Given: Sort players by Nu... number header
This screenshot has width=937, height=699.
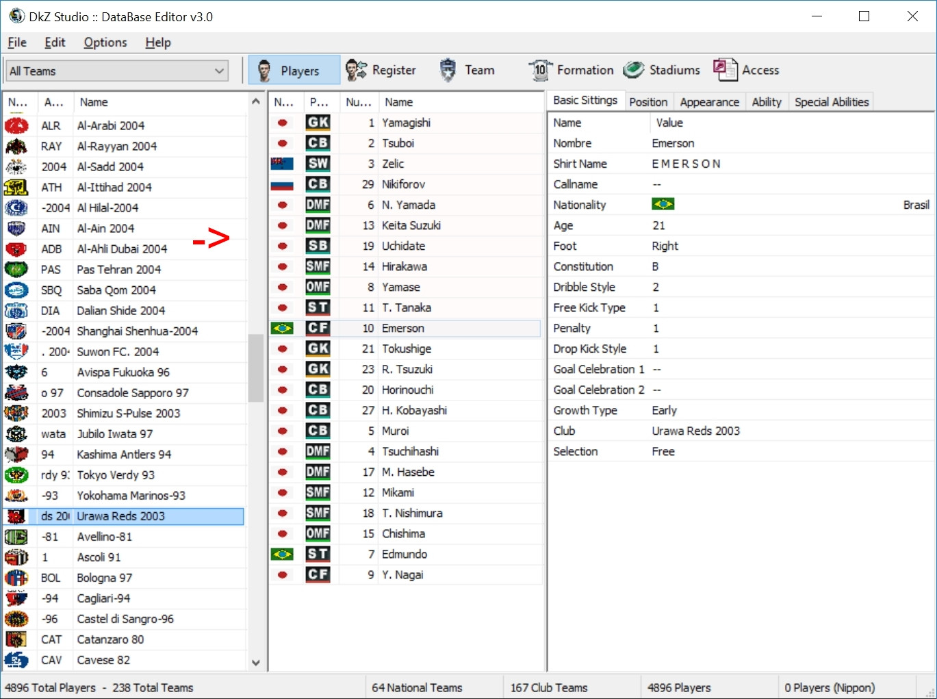Looking at the screenshot, I should [x=358, y=102].
